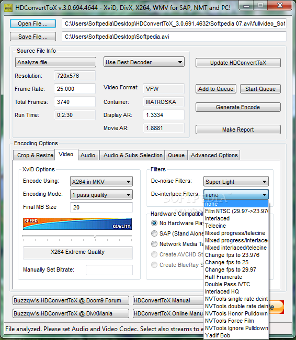Select NVTools Honor Pulldown option

(236, 313)
